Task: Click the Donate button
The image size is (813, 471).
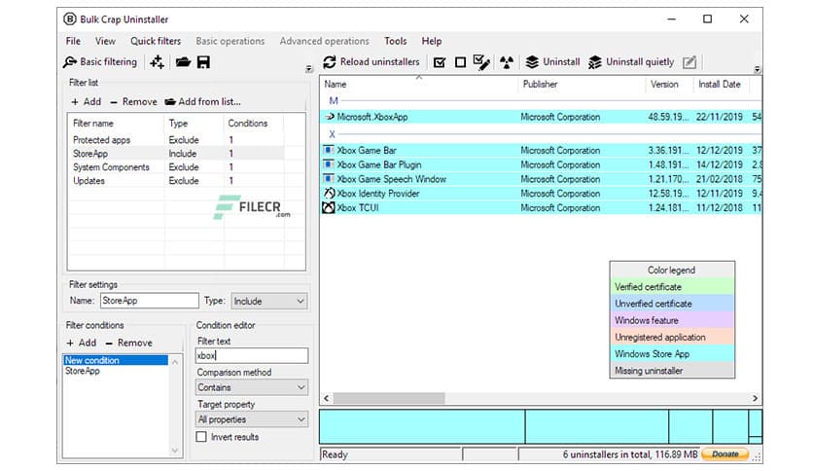Action: click(725, 454)
